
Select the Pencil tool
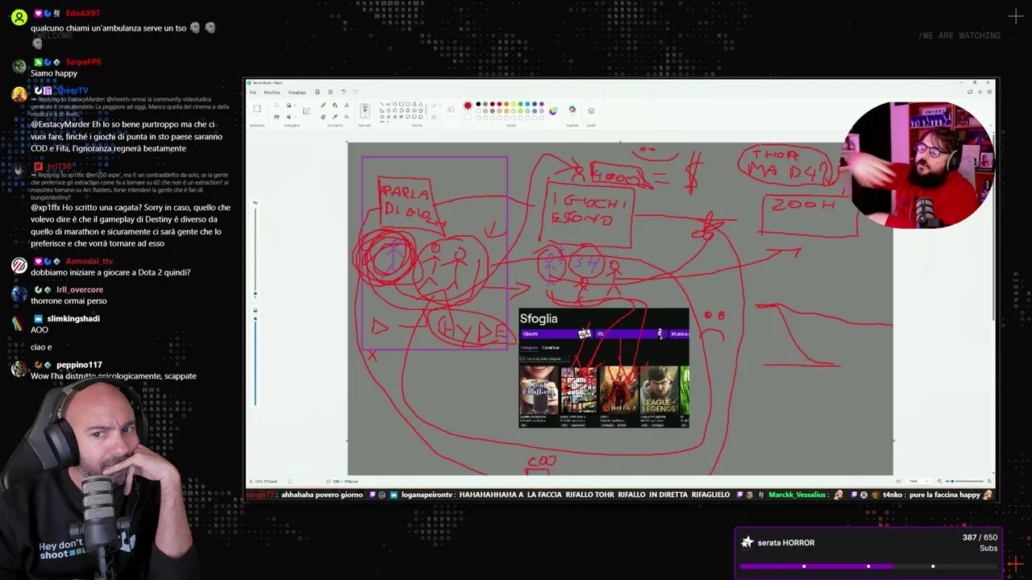323,106
